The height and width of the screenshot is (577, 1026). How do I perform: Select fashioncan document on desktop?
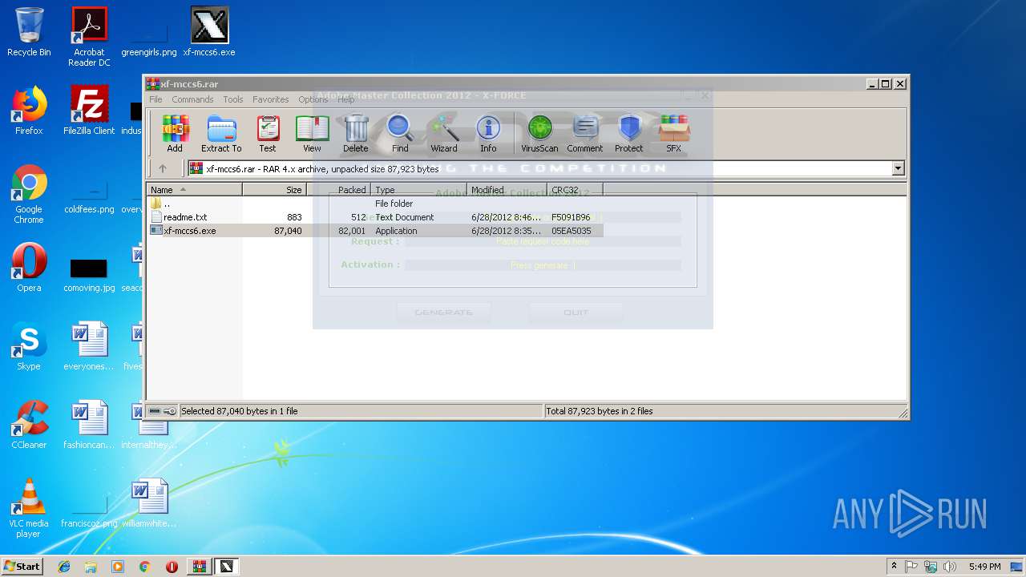[x=89, y=425]
